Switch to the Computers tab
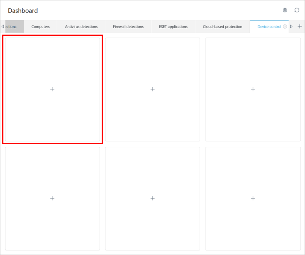The height and width of the screenshot is (255, 305). coord(40,27)
